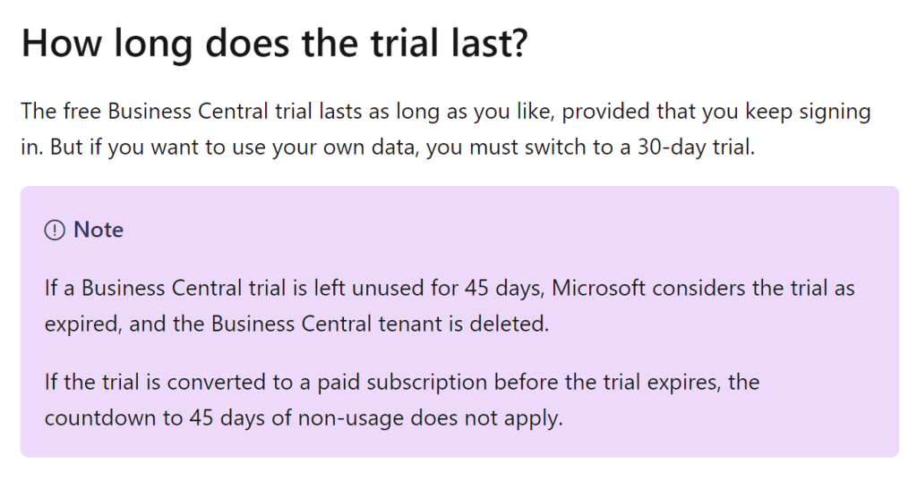Select the "Note" label in the callout
917x480 pixels.
pos(99,230)
